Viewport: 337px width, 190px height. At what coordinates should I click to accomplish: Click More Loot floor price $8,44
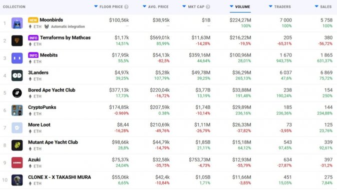click(123, 124)
